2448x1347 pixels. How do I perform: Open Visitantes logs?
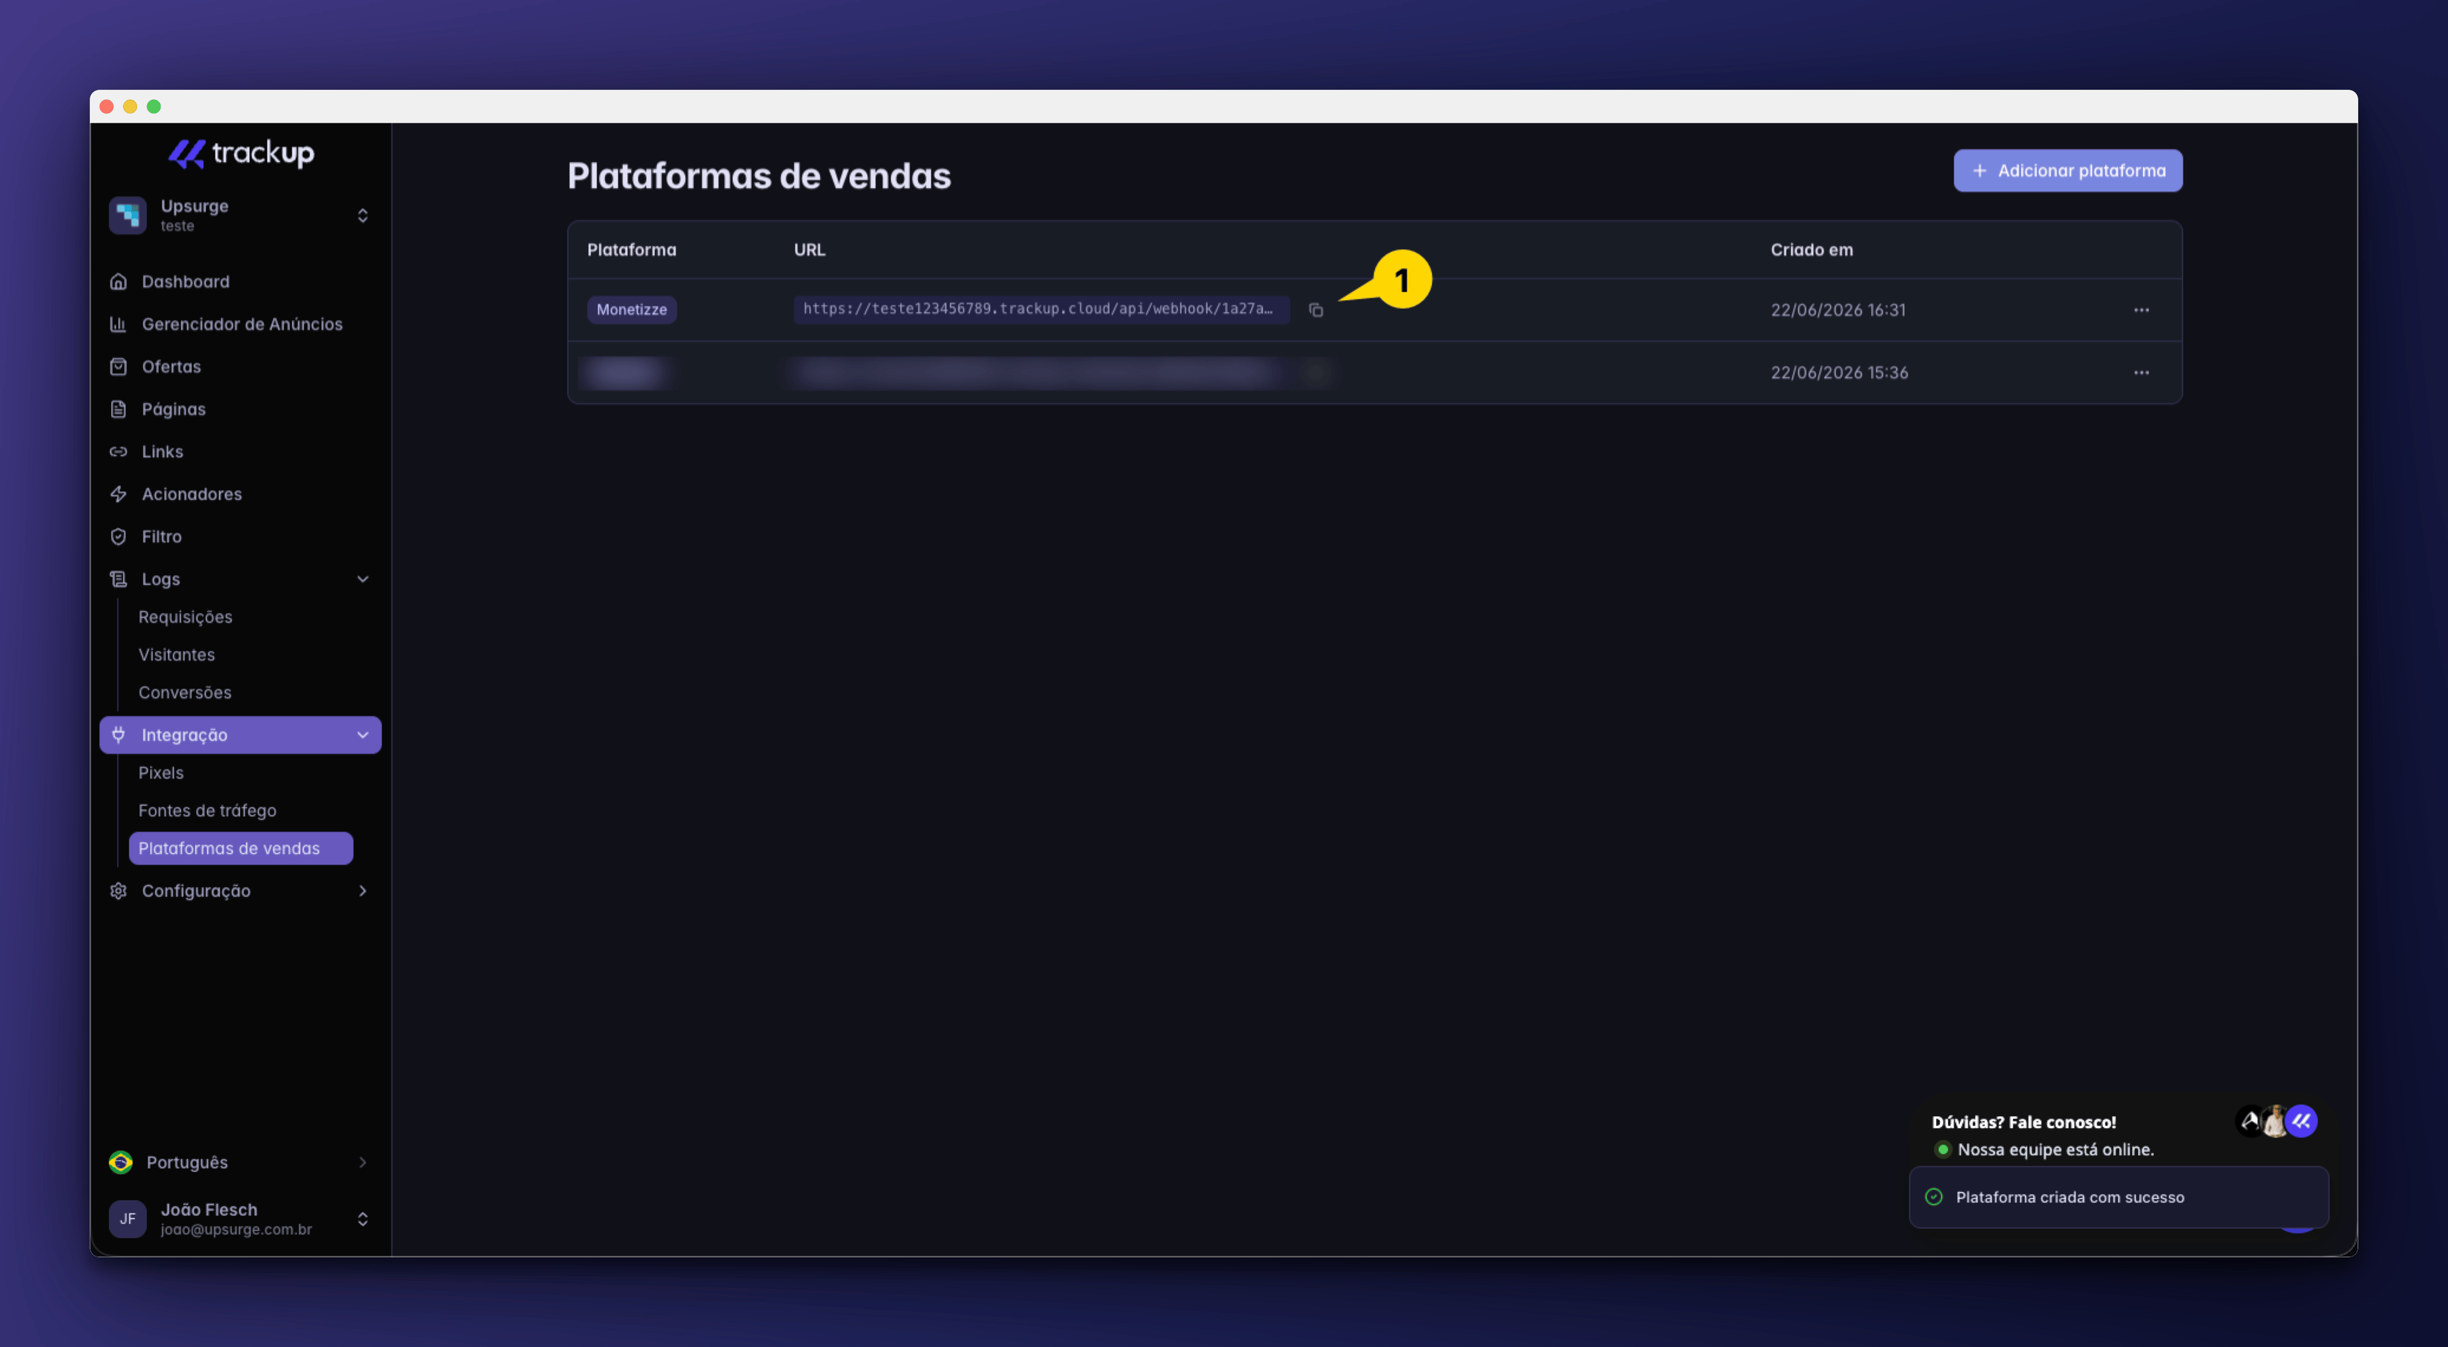(x=177, y=654)
